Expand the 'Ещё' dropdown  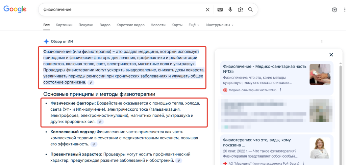[194, 25]
